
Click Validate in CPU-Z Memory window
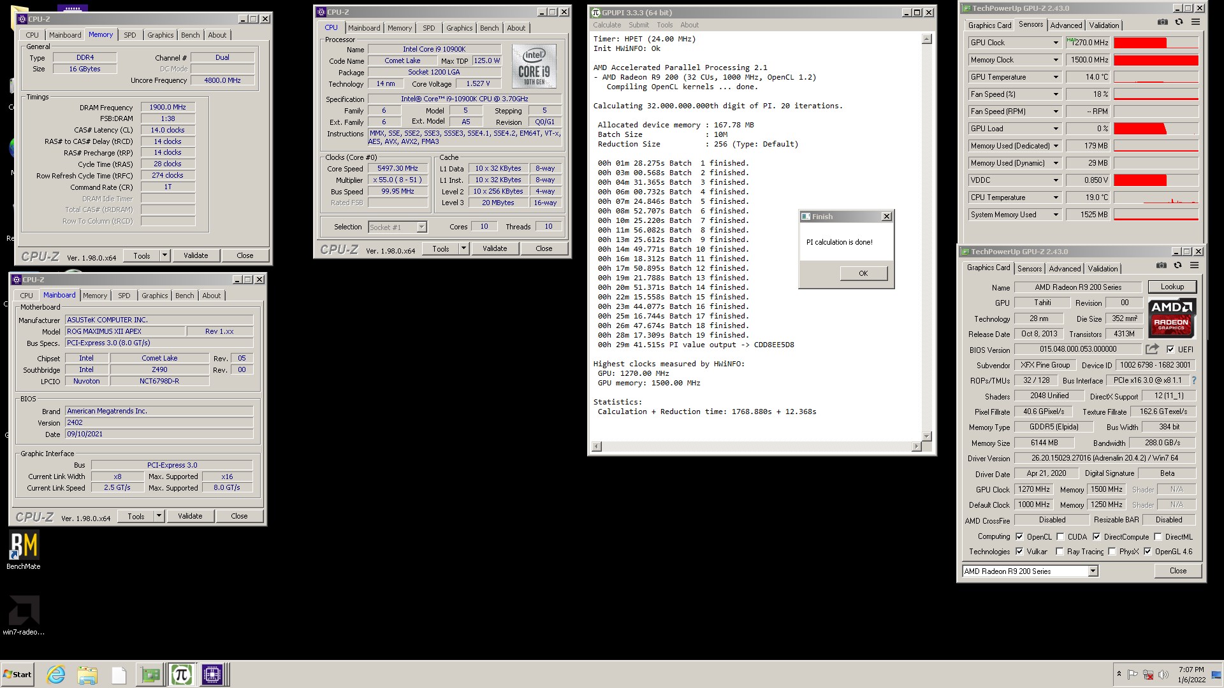coord(196,255)
